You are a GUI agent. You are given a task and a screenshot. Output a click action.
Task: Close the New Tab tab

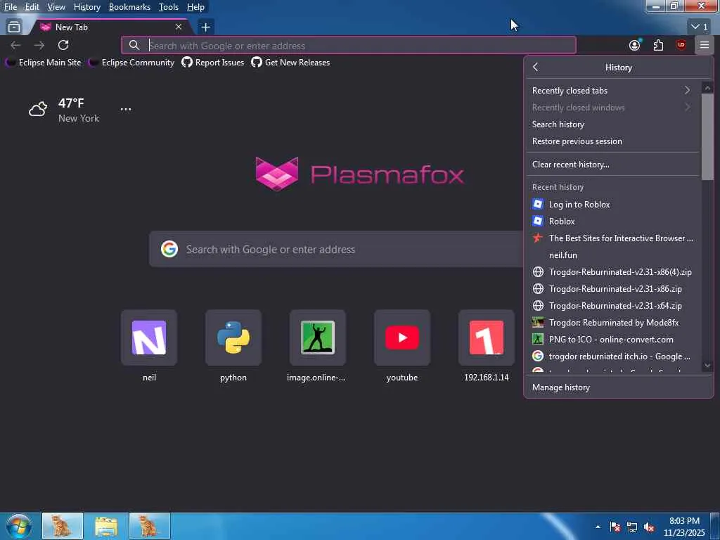[179, 27]
